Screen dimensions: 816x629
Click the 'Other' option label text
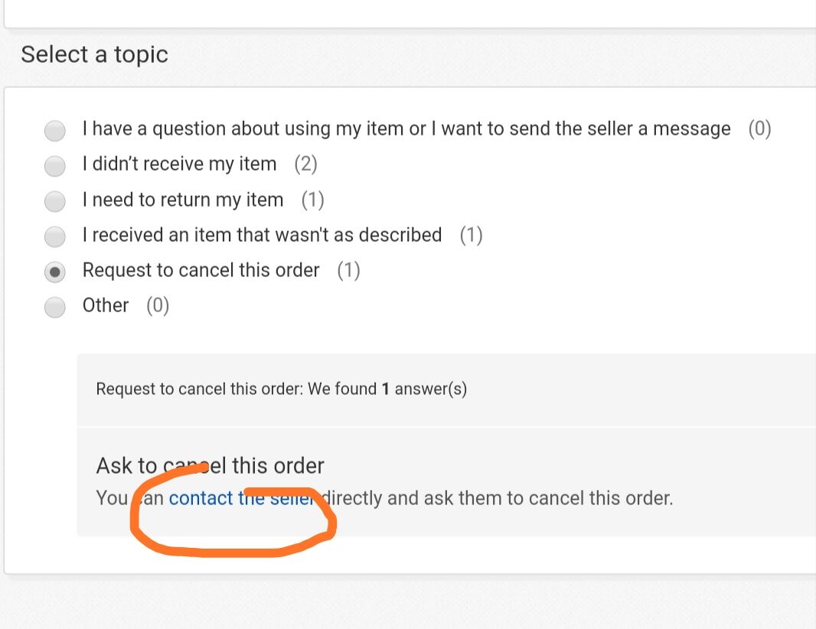point(106,305)
